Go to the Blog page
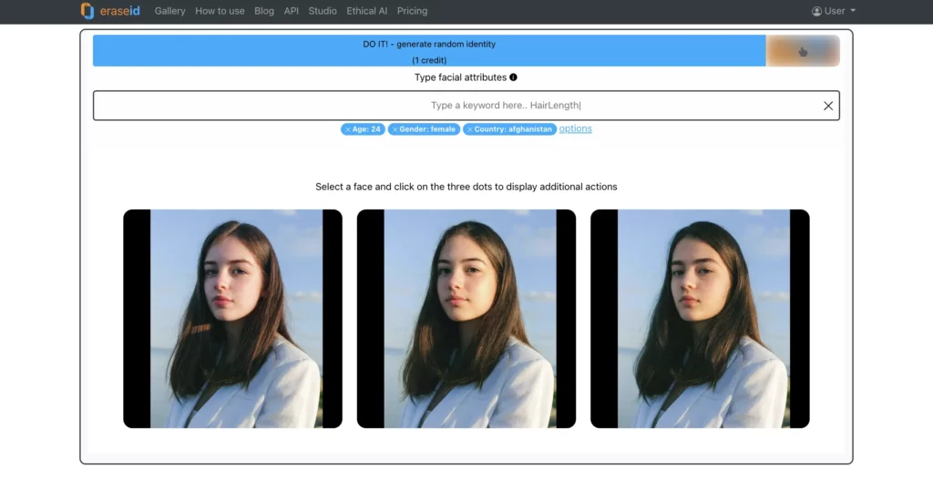Viewport: 933px width, 478px height. [264, 11]
